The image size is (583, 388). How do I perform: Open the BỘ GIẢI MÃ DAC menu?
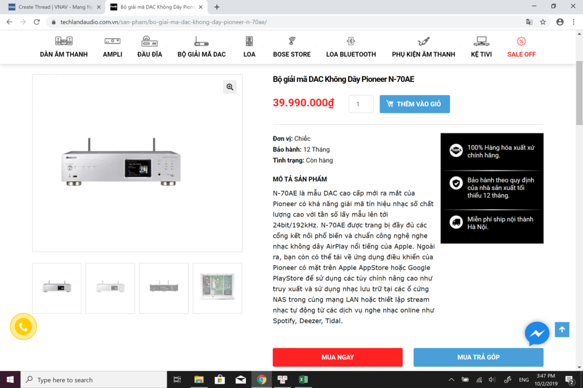(x=202, y=47)
